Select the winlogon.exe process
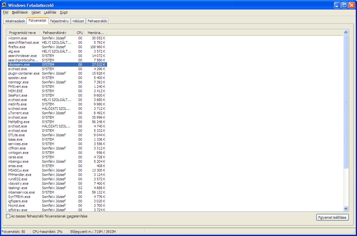The image size is (357, 236). 57,153
